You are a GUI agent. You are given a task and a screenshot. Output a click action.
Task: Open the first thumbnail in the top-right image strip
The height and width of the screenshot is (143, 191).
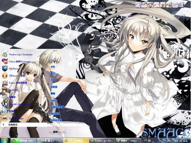138,5
